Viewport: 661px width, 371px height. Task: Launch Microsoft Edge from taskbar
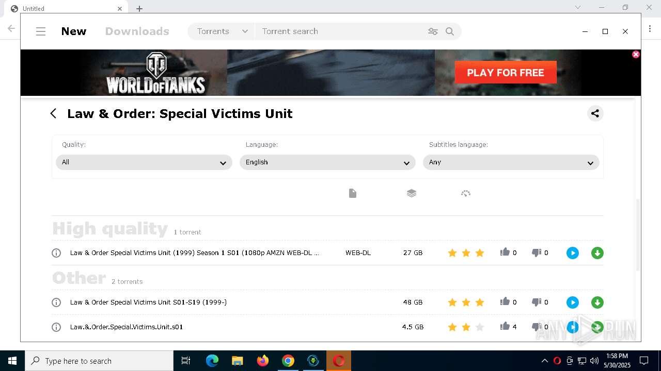coord(212,361)
